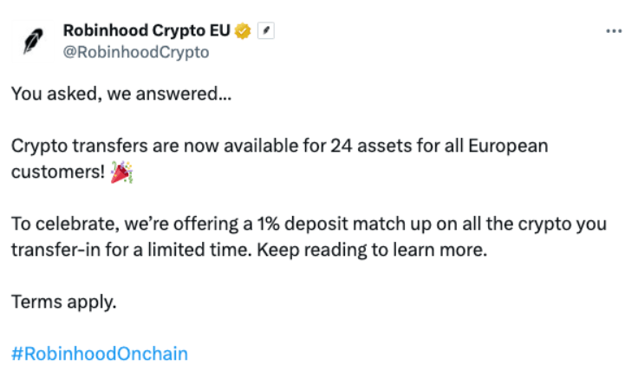638x372 pixels.
Task: Click the @RobinhoodCrypto handle
Action: 136,52
